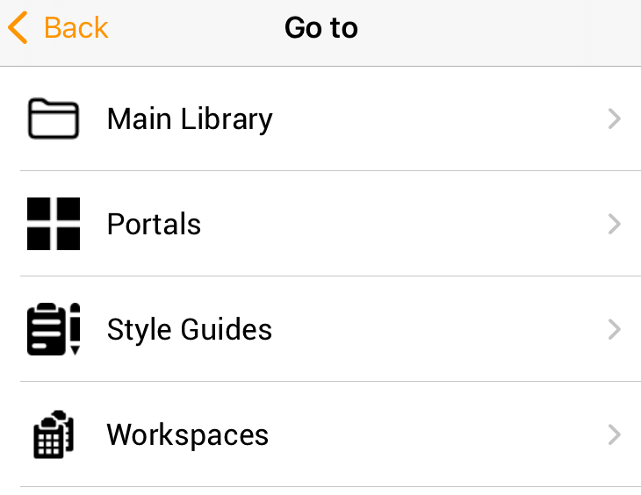Tap blank space in Workspaces row
The height and width of the screenshot is (495, 641).
tap(437, 434)
